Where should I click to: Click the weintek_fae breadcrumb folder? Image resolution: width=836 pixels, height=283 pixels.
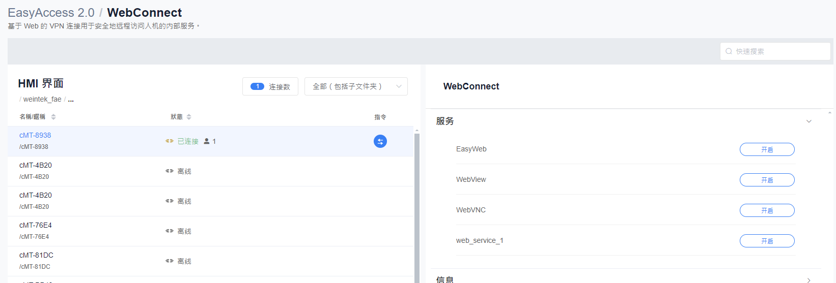42,99
